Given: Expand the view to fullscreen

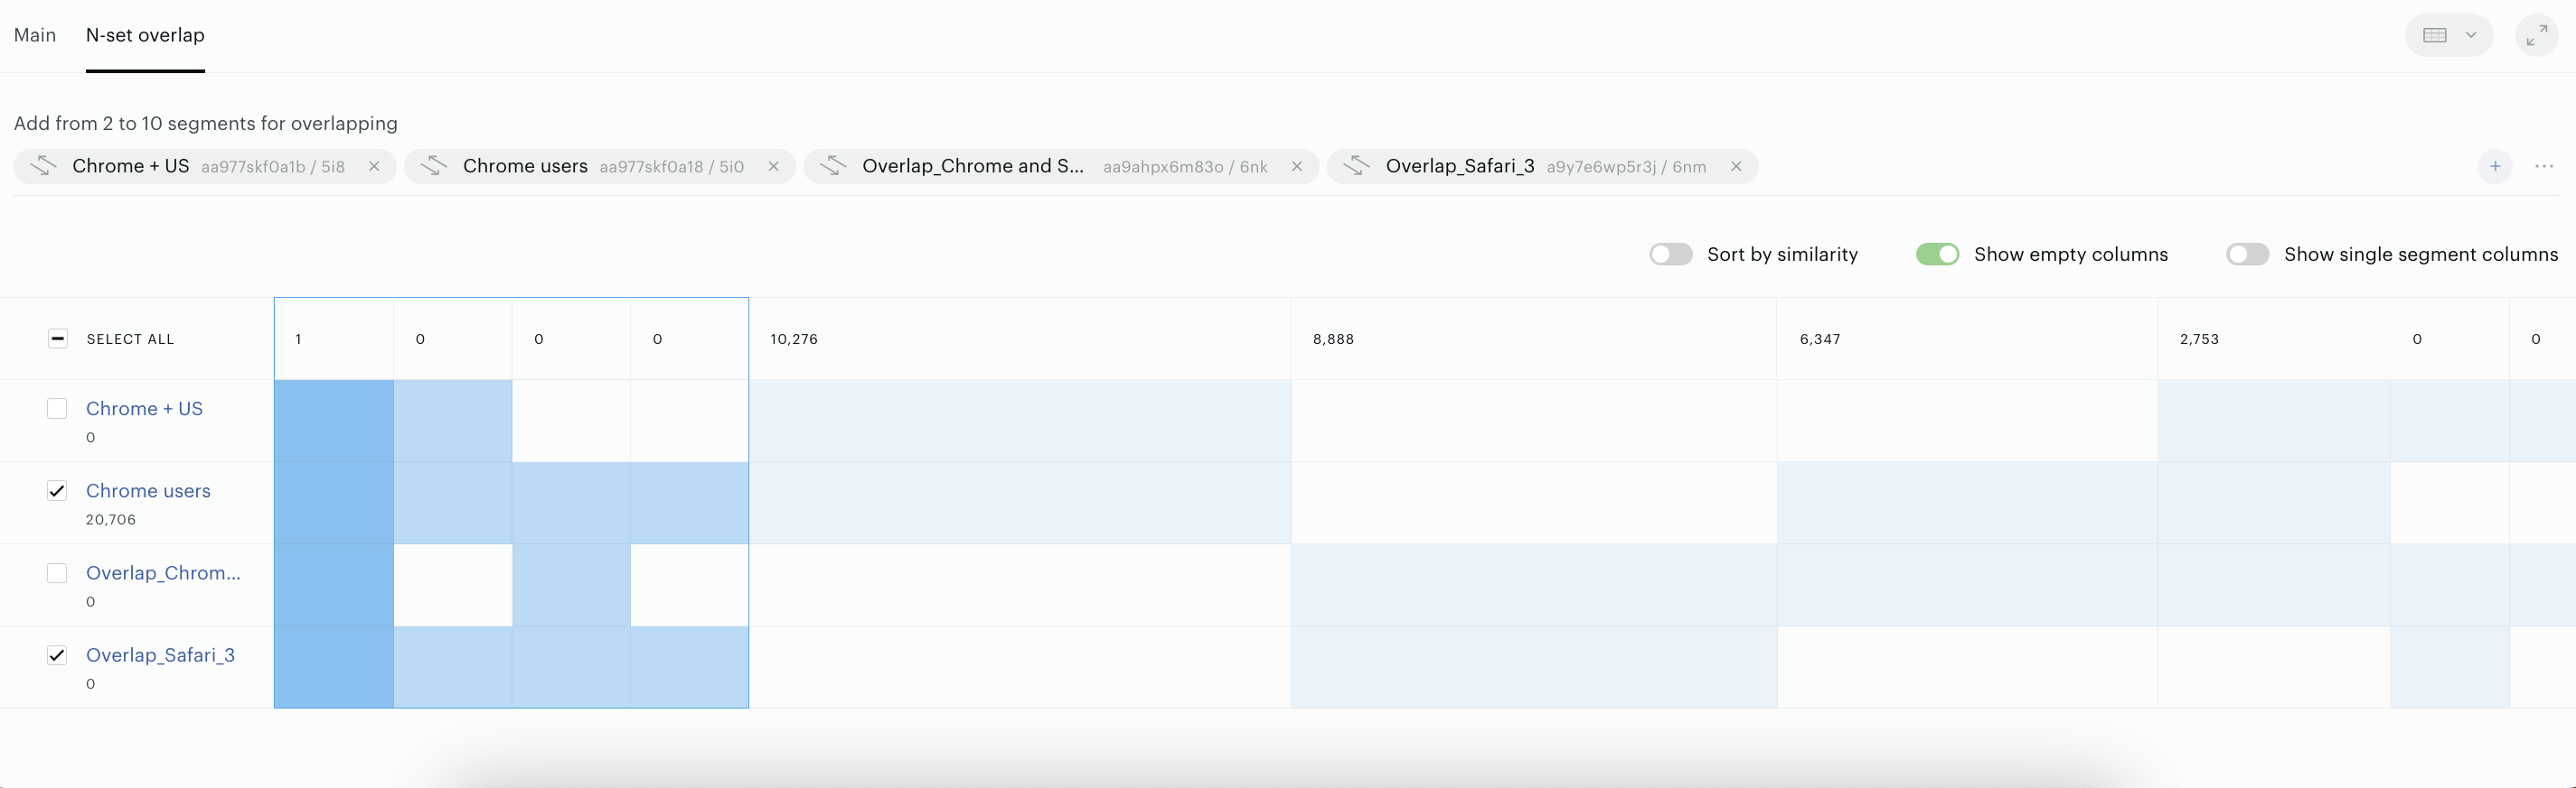Looking at the screenshot, I should (x=2536, y=35).
